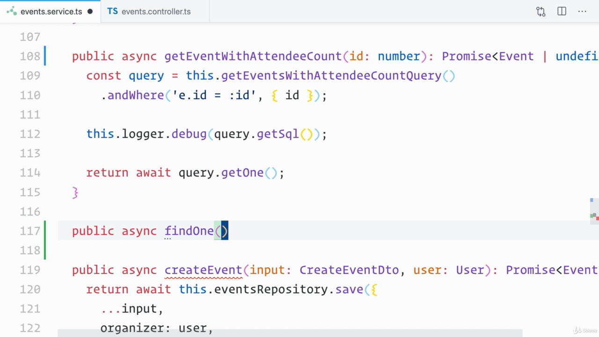Switch to the events.controller.ts tab
This screenshot has width=599, height=337.
[156, 12]
